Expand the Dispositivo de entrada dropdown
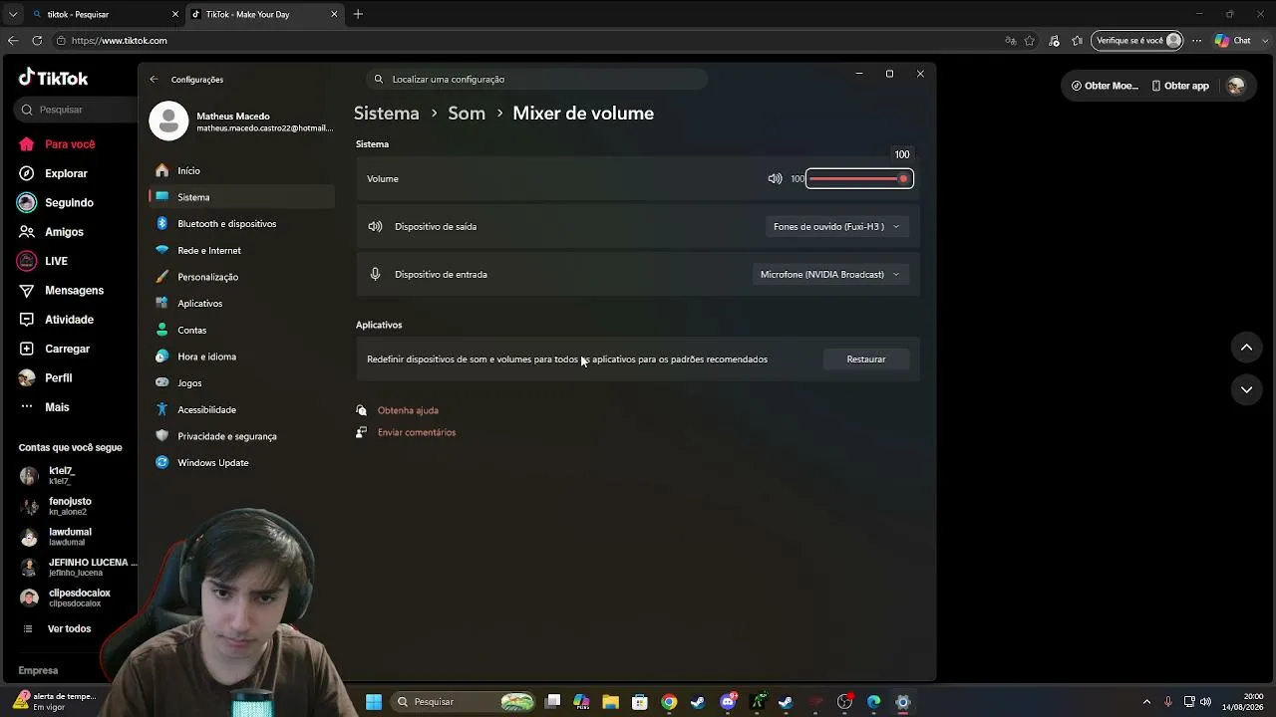 point(829,275)
